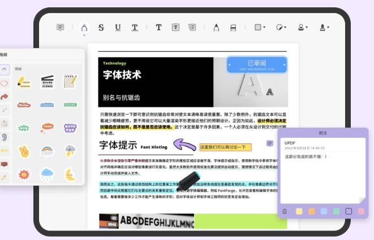This screenshot has height=240, width=374.
Task: Open the rectangle shape dropdown
Action: 260,27
